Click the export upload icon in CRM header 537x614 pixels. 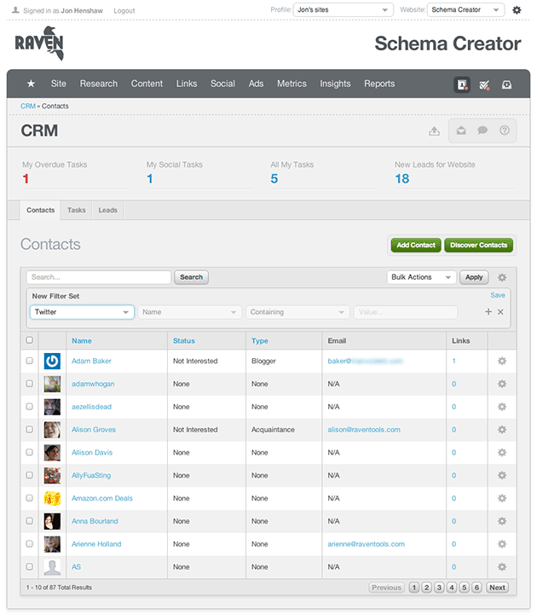(x=434, y=130)
